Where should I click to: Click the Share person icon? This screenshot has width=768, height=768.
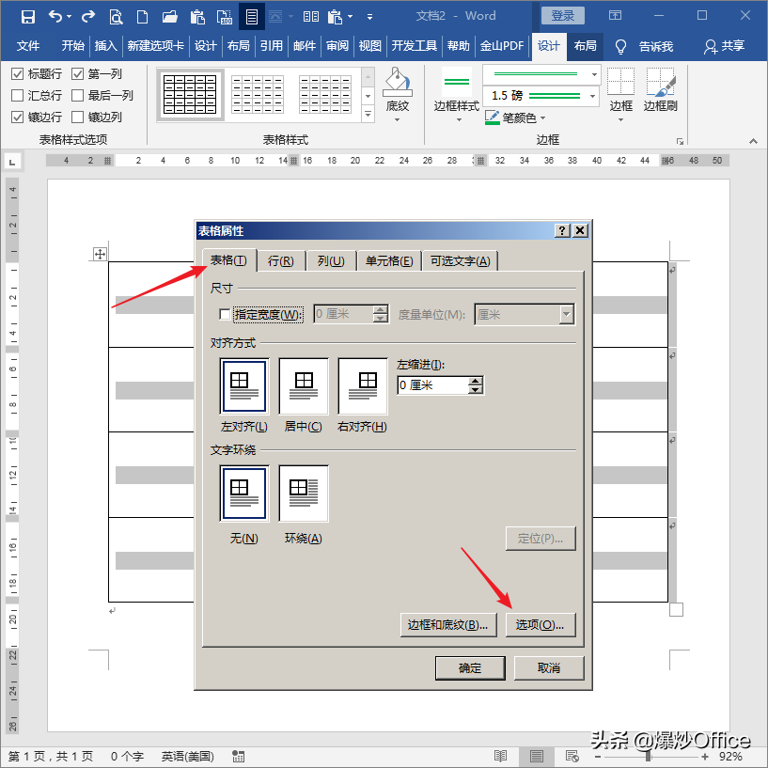pos(711,46)
